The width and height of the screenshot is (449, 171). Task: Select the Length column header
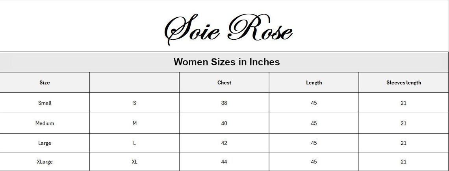coord(314,83)
